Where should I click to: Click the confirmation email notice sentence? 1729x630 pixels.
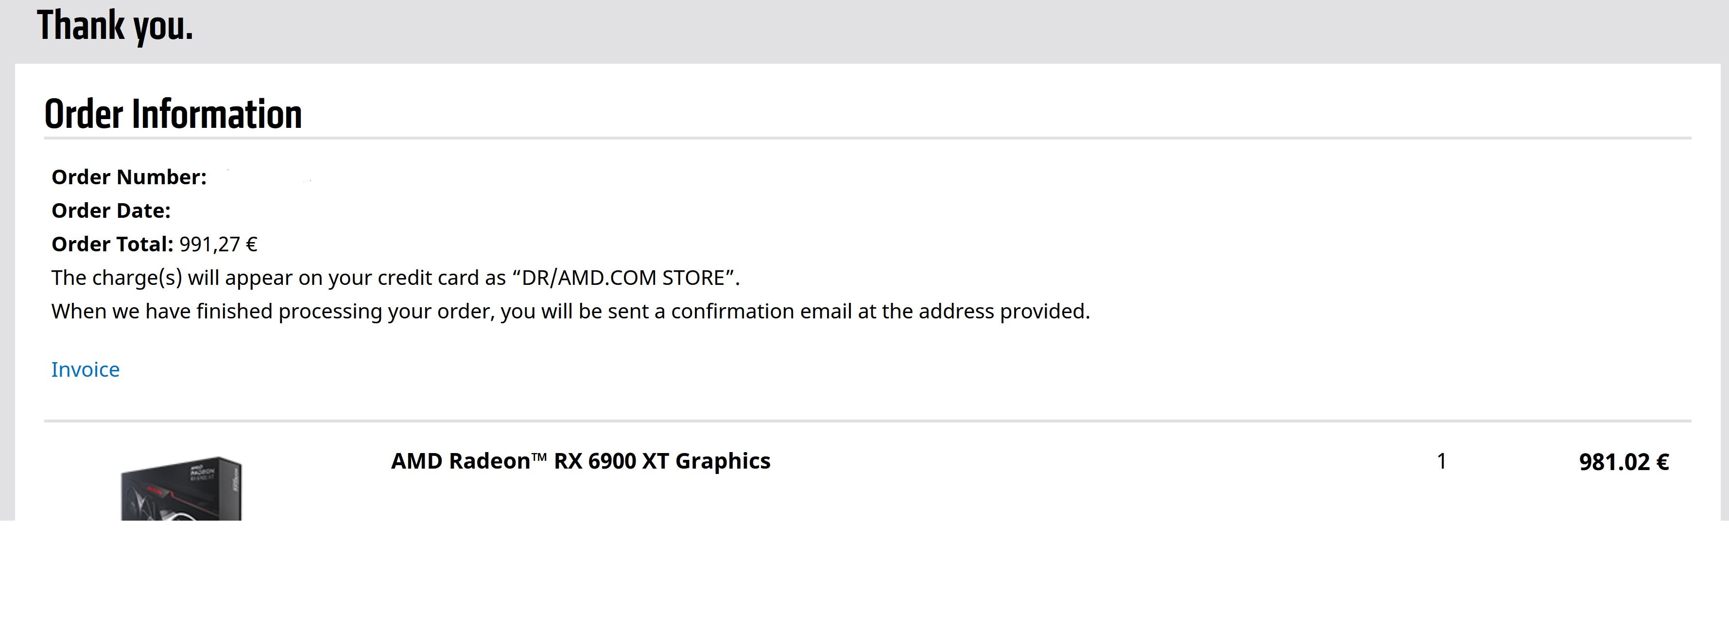[x=571, y=311]
